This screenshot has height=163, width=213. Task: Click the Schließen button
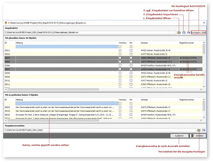198,136
